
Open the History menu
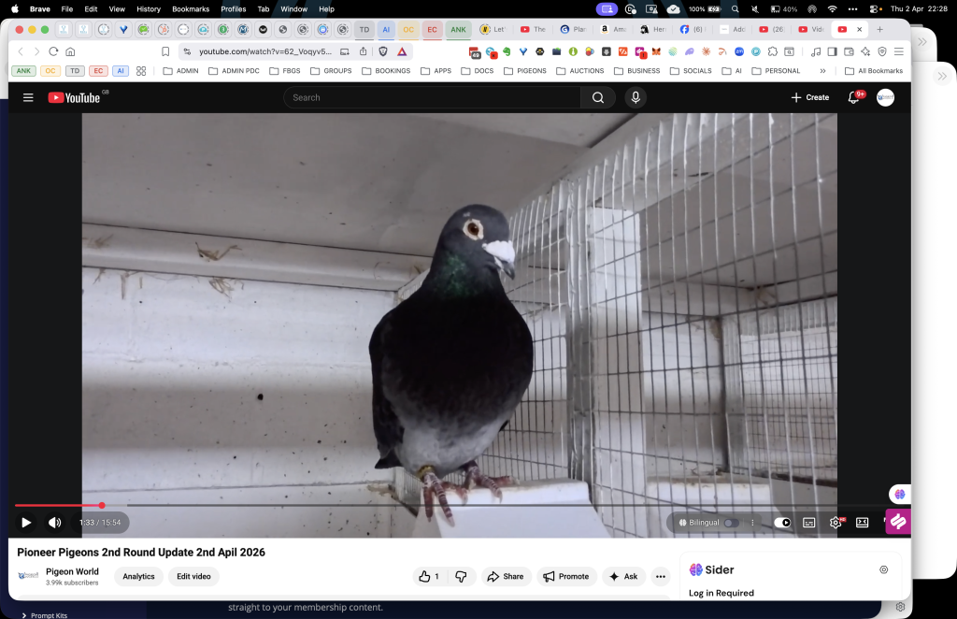pyautogui.click(x=149, y=8)
